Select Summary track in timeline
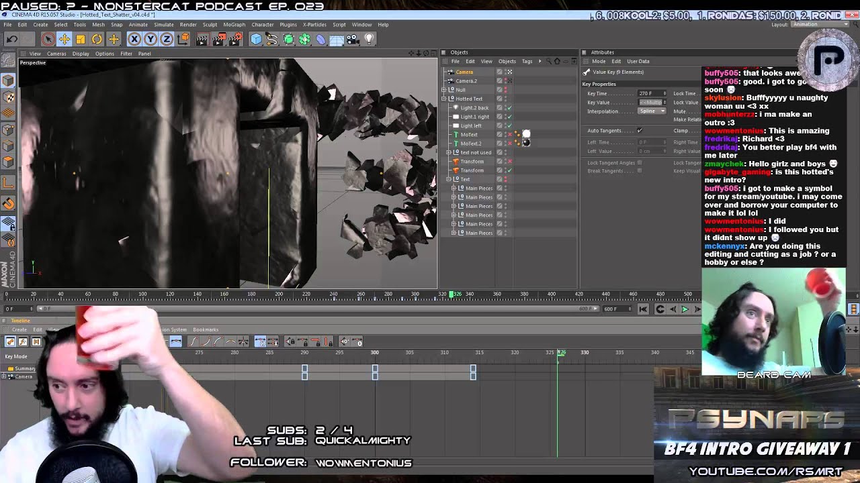 click(x=25, y=369)
